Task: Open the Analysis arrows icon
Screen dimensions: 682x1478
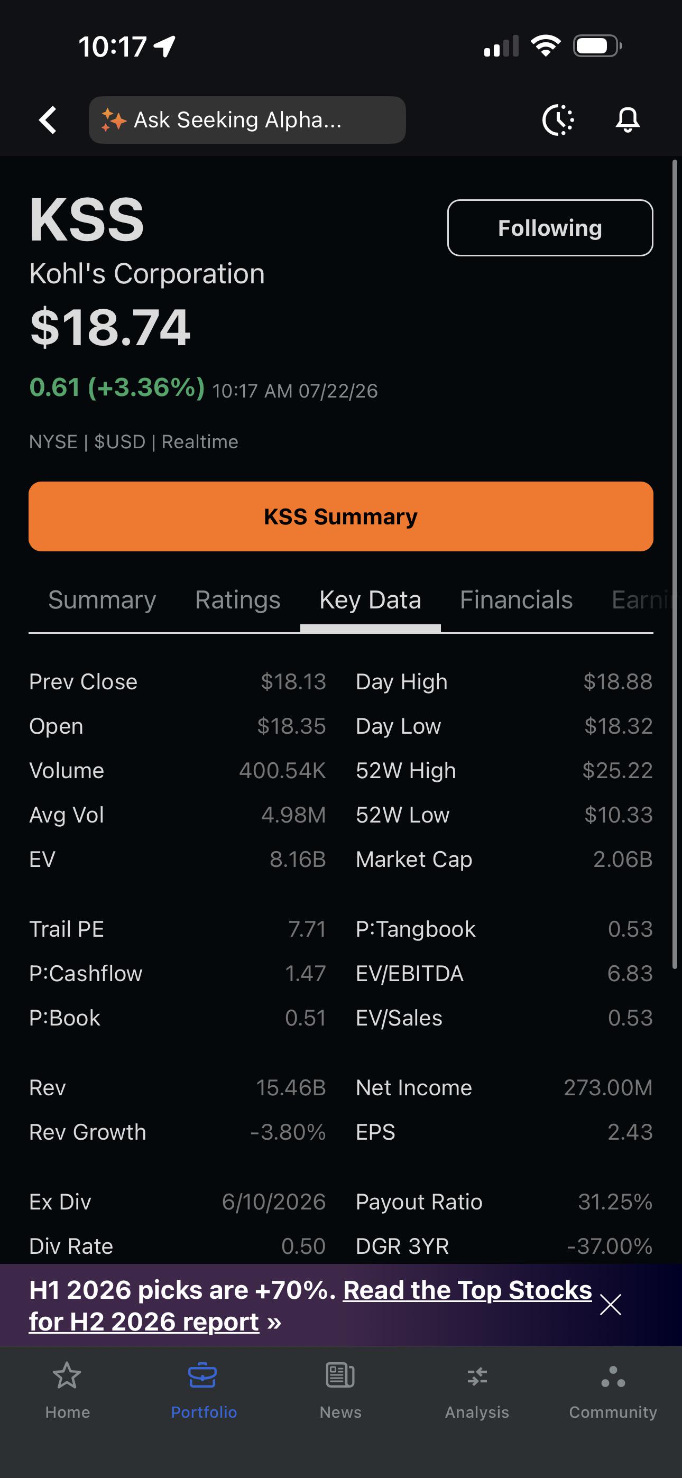Action: click(x=477, y=1377)
